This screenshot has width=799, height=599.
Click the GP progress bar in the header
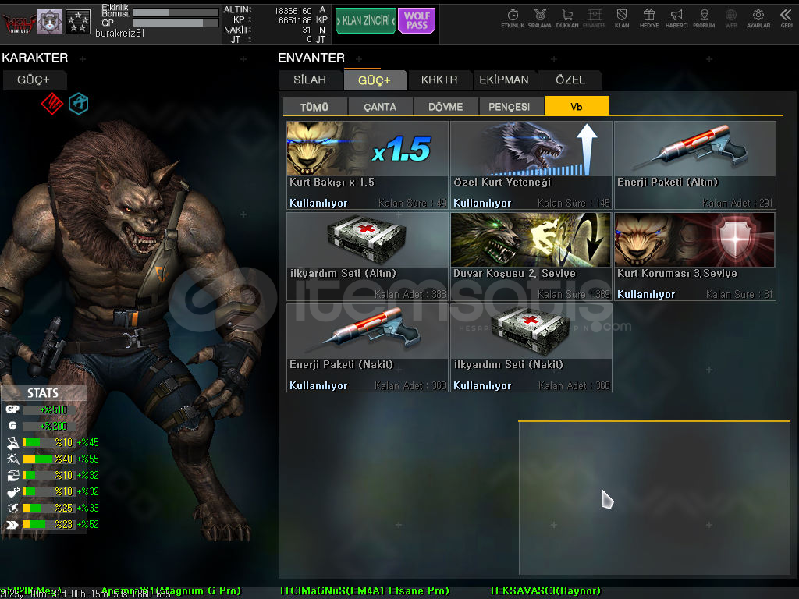click(176, 23)
